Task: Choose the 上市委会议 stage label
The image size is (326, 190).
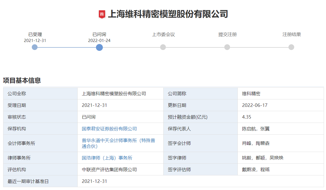Action: (163, 35)
